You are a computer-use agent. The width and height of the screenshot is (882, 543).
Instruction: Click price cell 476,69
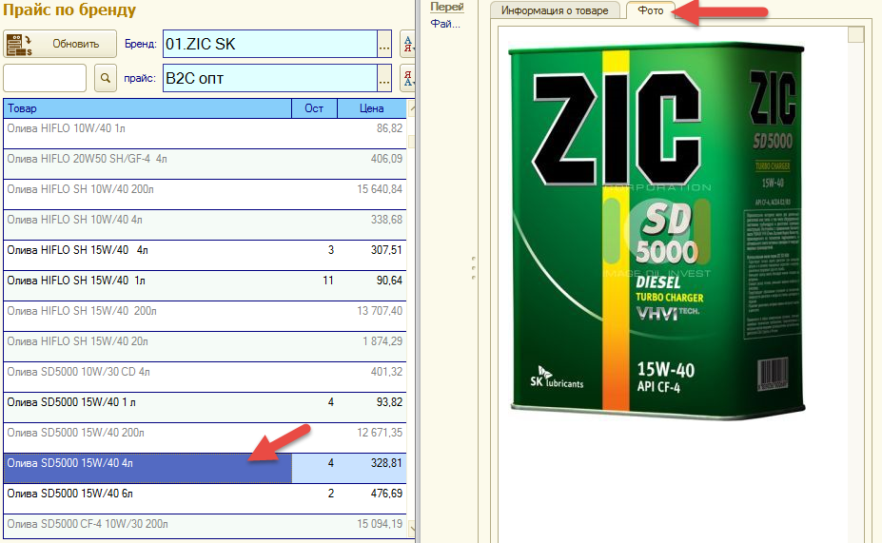pos(372,498)
